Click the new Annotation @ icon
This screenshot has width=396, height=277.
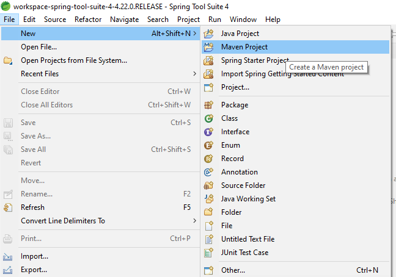(208, 172)
